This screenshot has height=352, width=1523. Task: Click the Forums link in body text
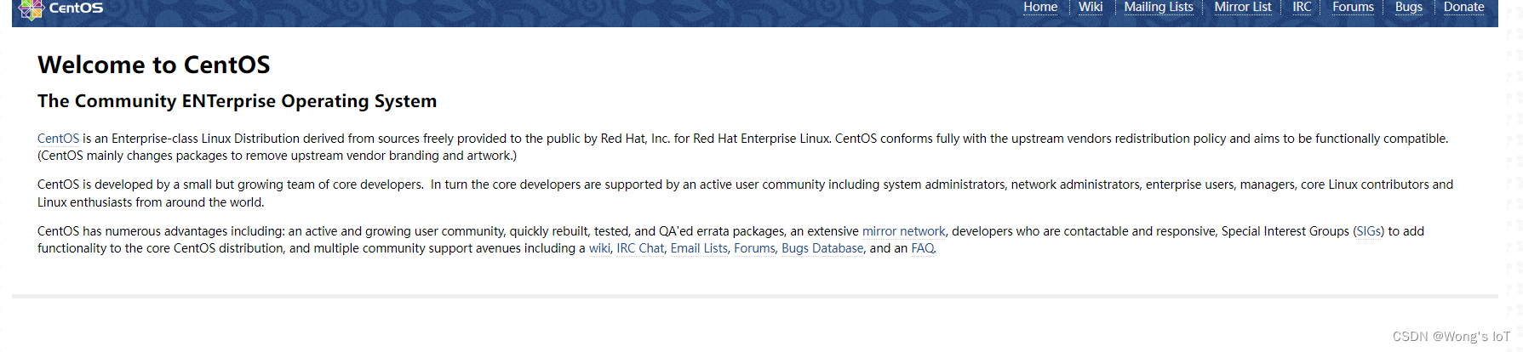coord(754,248)
